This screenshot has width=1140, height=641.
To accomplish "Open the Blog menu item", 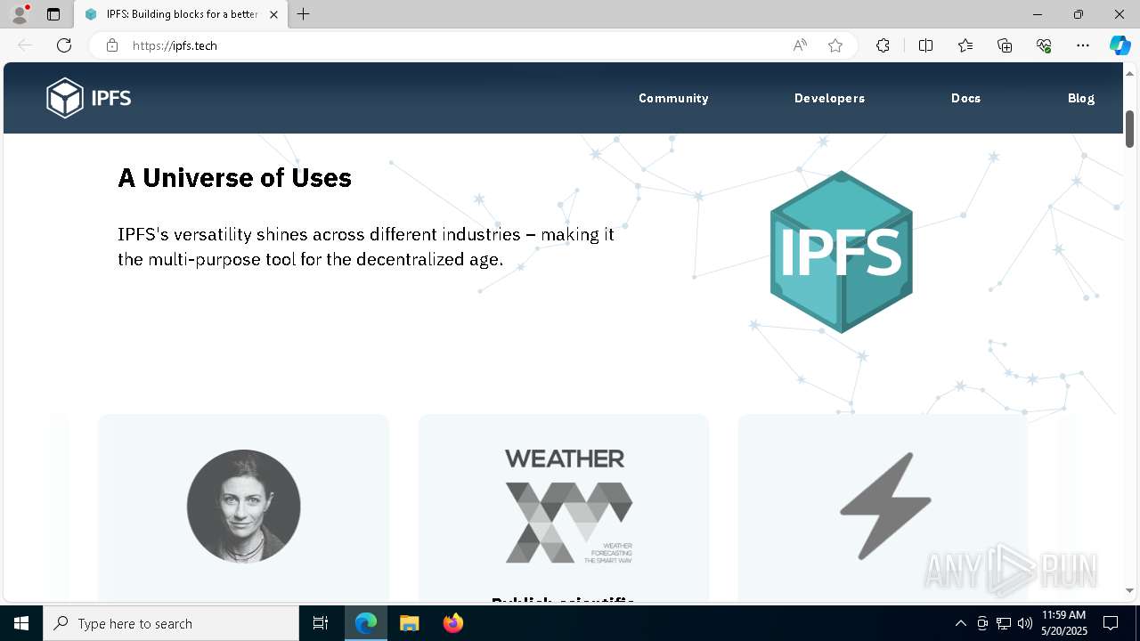I will click(1081, 98).
